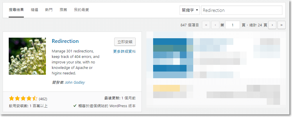Viewport: 292px width, 117px height.
Task: Switch to the 熱門 tab
Action: coord(49,10)
